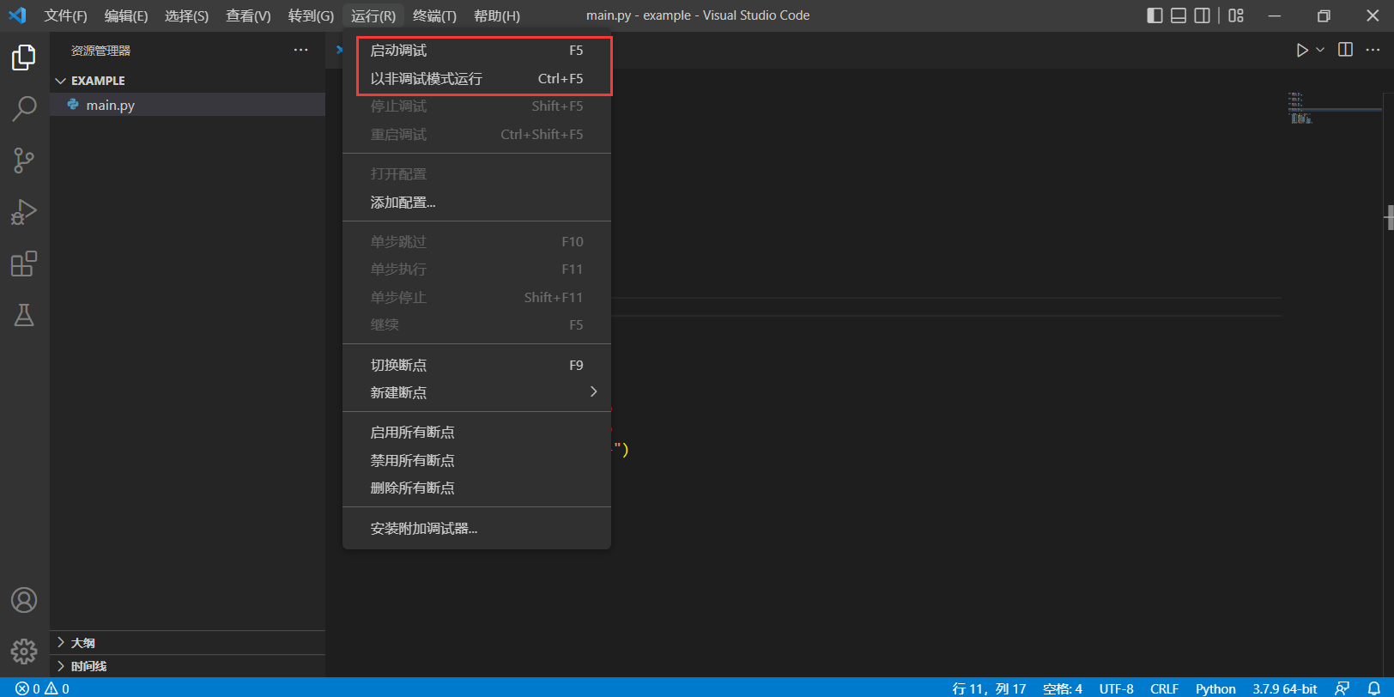
Task: Open the Search view icon
Action: [x=24, y=109]
